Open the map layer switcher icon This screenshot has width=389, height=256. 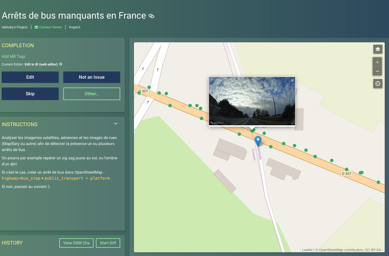(x=378, y=49)
